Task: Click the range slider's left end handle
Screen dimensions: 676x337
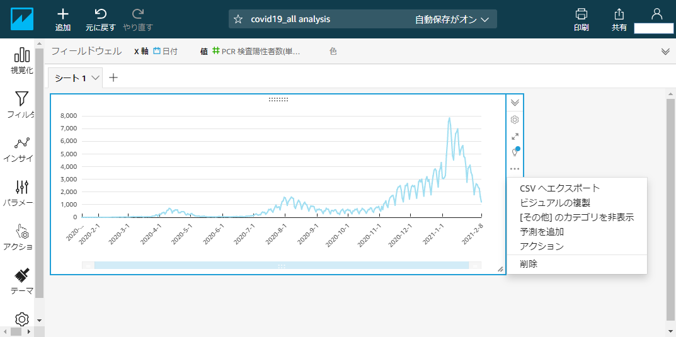Action: [x=88, y=265]
